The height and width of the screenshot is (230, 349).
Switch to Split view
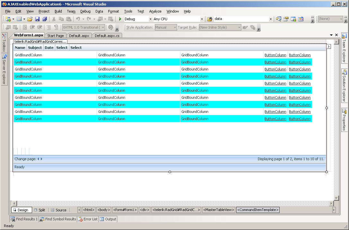click(x=40, y=210)
